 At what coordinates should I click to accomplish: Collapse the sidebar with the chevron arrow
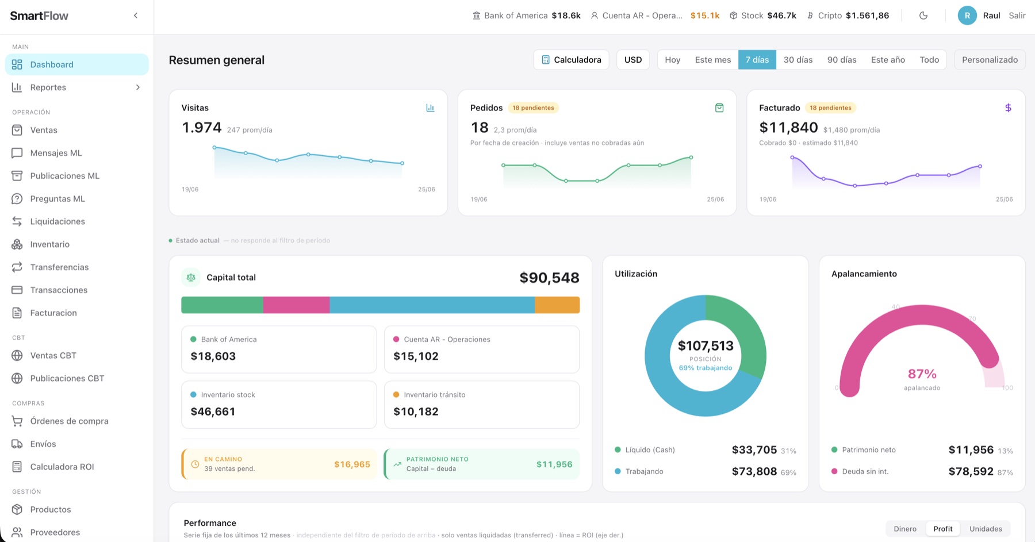pyautogui.click(x=136, y=16)
